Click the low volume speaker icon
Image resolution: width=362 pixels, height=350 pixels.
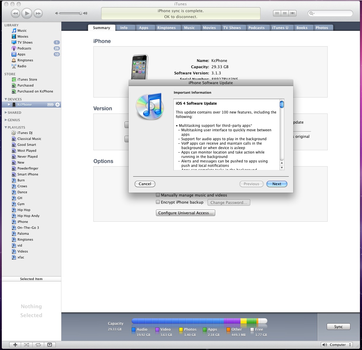[x=57, y=13]
